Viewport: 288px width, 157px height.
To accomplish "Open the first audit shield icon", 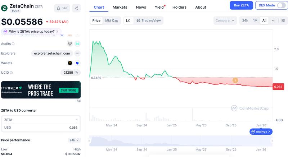I will point(70,44).
